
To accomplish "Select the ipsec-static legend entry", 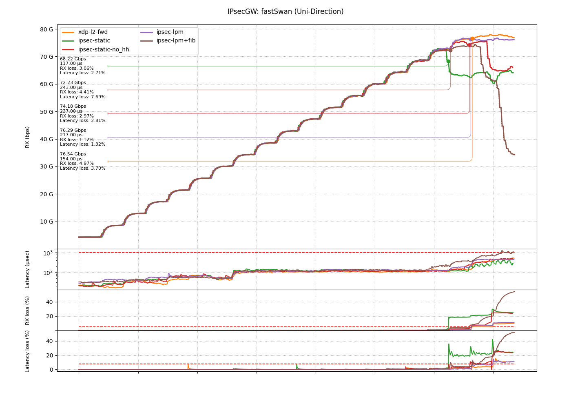I will point(86,41).
